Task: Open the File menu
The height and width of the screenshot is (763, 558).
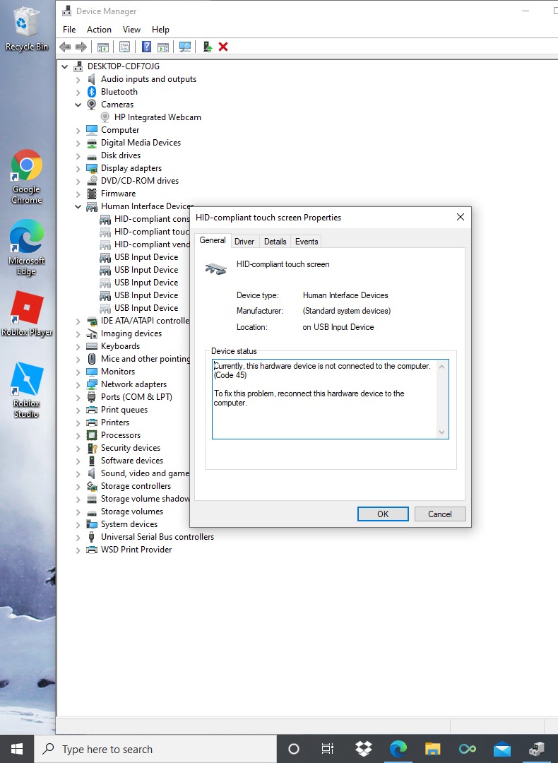Action: point(69,30)
